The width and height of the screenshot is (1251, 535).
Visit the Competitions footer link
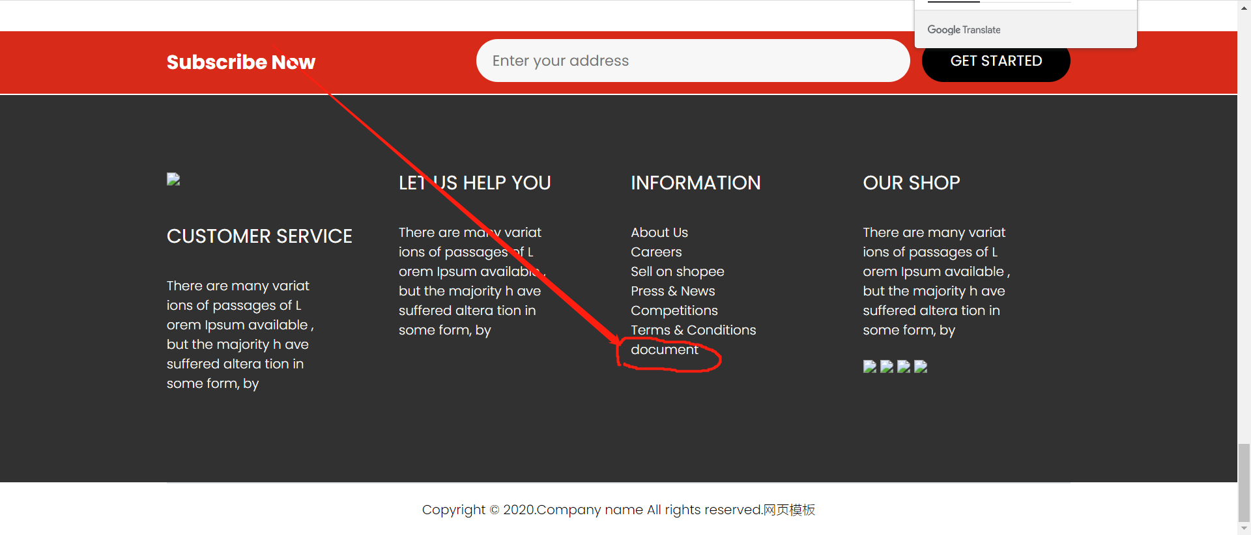(x=674, y=310)
